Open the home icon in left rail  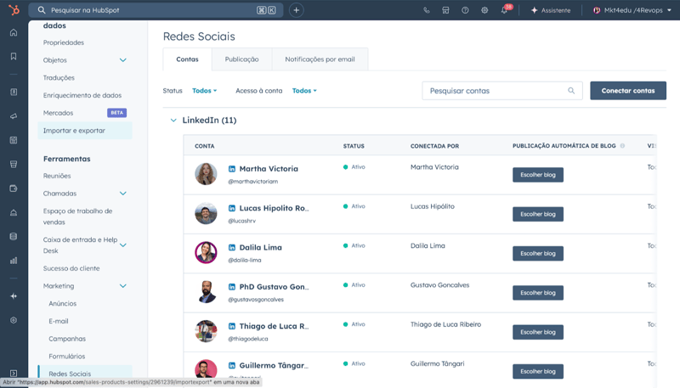14,32
